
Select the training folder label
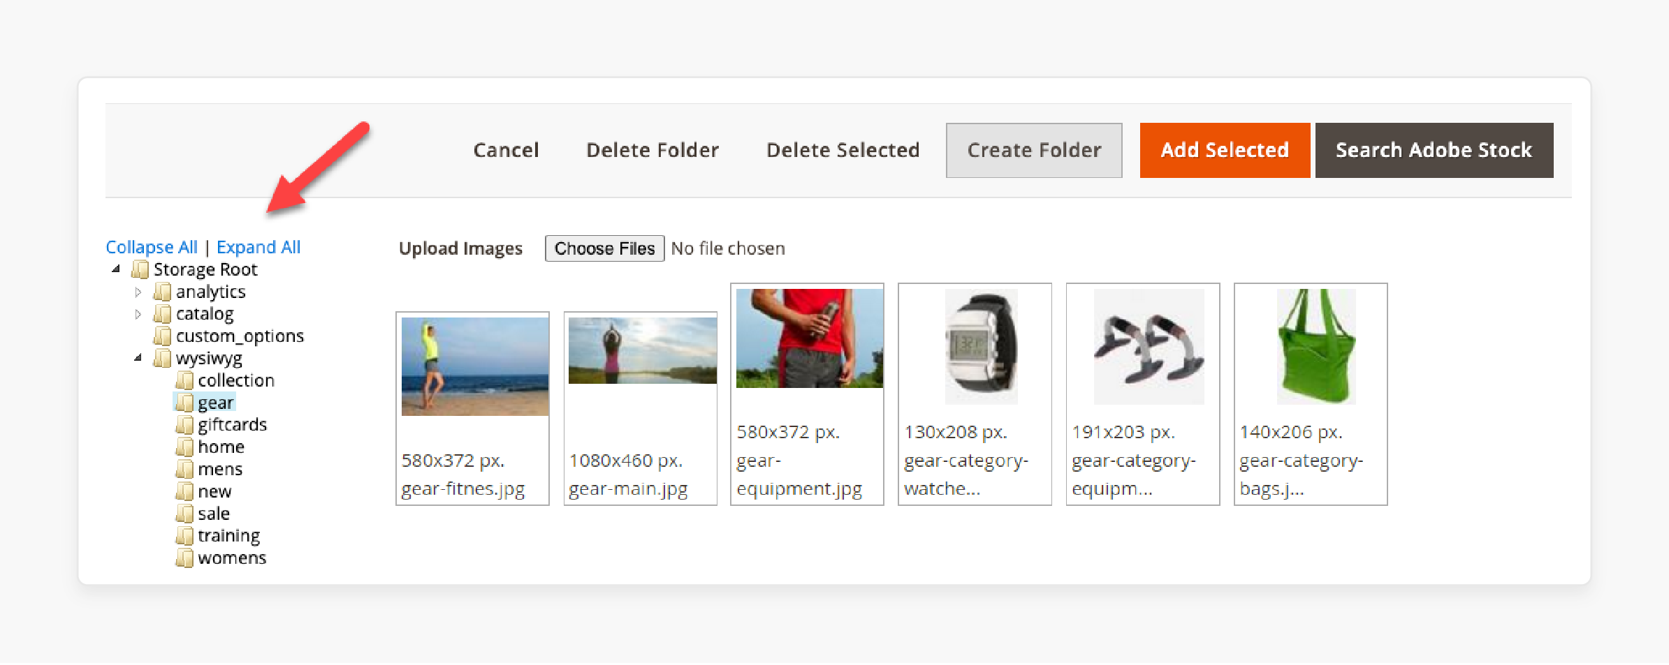[x=229, y=536]
